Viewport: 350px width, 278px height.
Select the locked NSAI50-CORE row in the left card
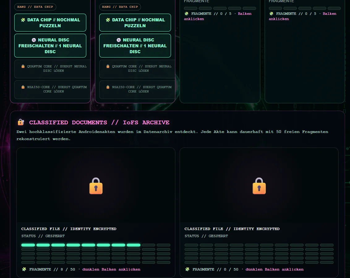click(52, 90)
